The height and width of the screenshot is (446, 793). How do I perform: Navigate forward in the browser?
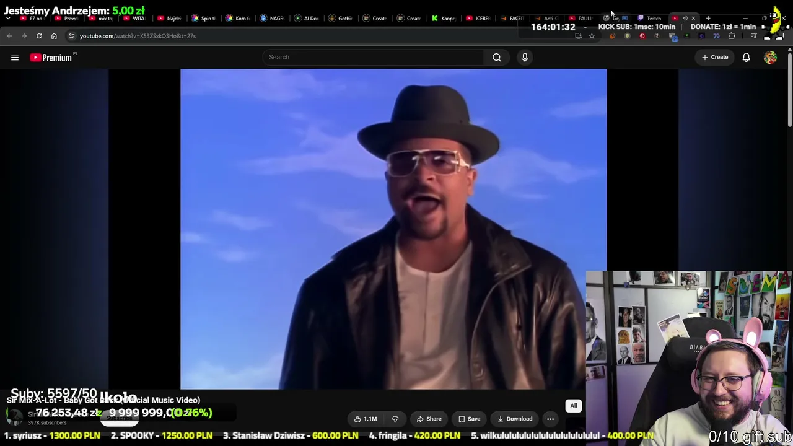(24, 36)
